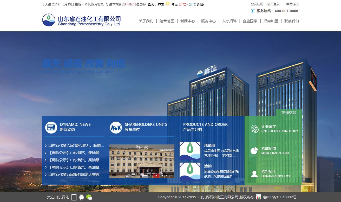Click the Dynamic News newspaper icon
The height and width of the screenshot is (202, 341).
tap(51, 128)
